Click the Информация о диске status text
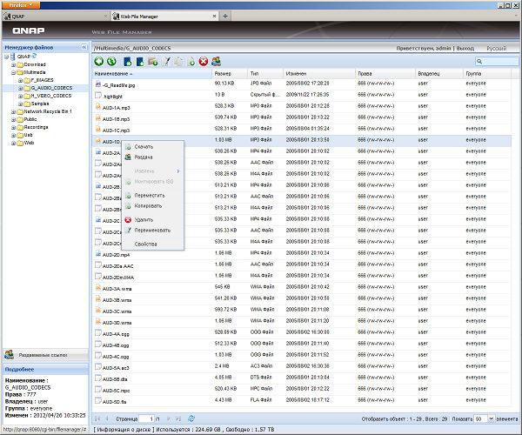Screen dimensions: 522x435 pos(124,429)
